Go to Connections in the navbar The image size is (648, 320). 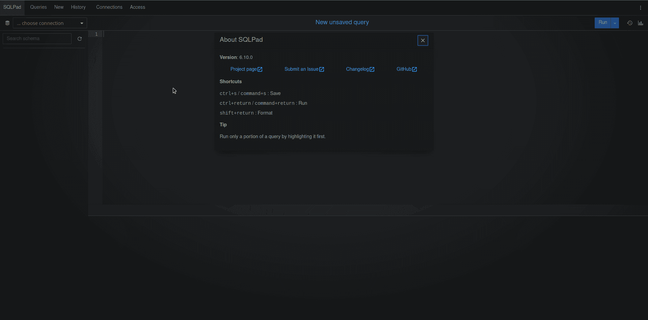coord(109,7)
